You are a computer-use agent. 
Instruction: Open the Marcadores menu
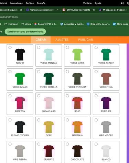click(x=17, y=3)
